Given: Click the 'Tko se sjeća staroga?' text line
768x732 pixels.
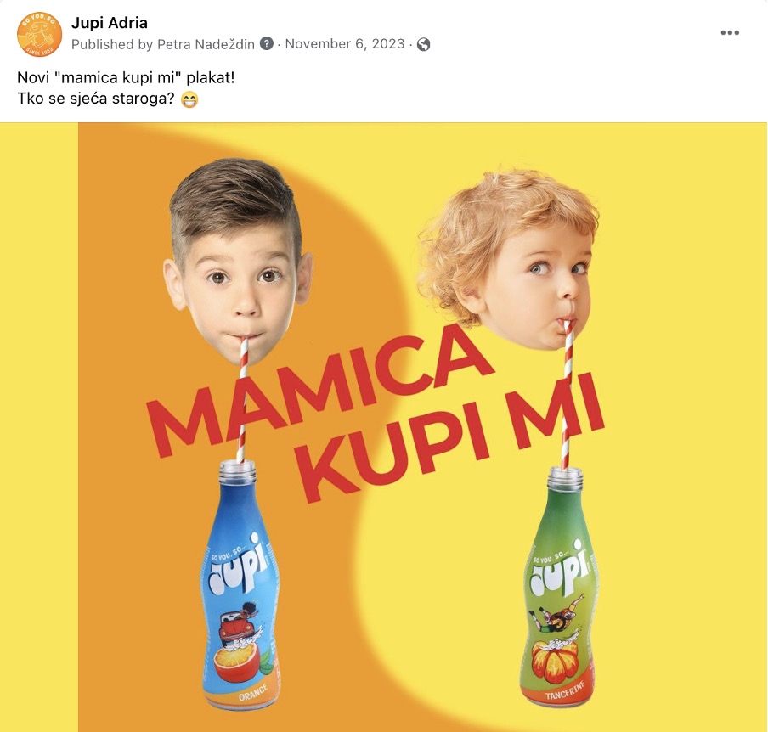Looking at the screenshot, I should point(96,99).
